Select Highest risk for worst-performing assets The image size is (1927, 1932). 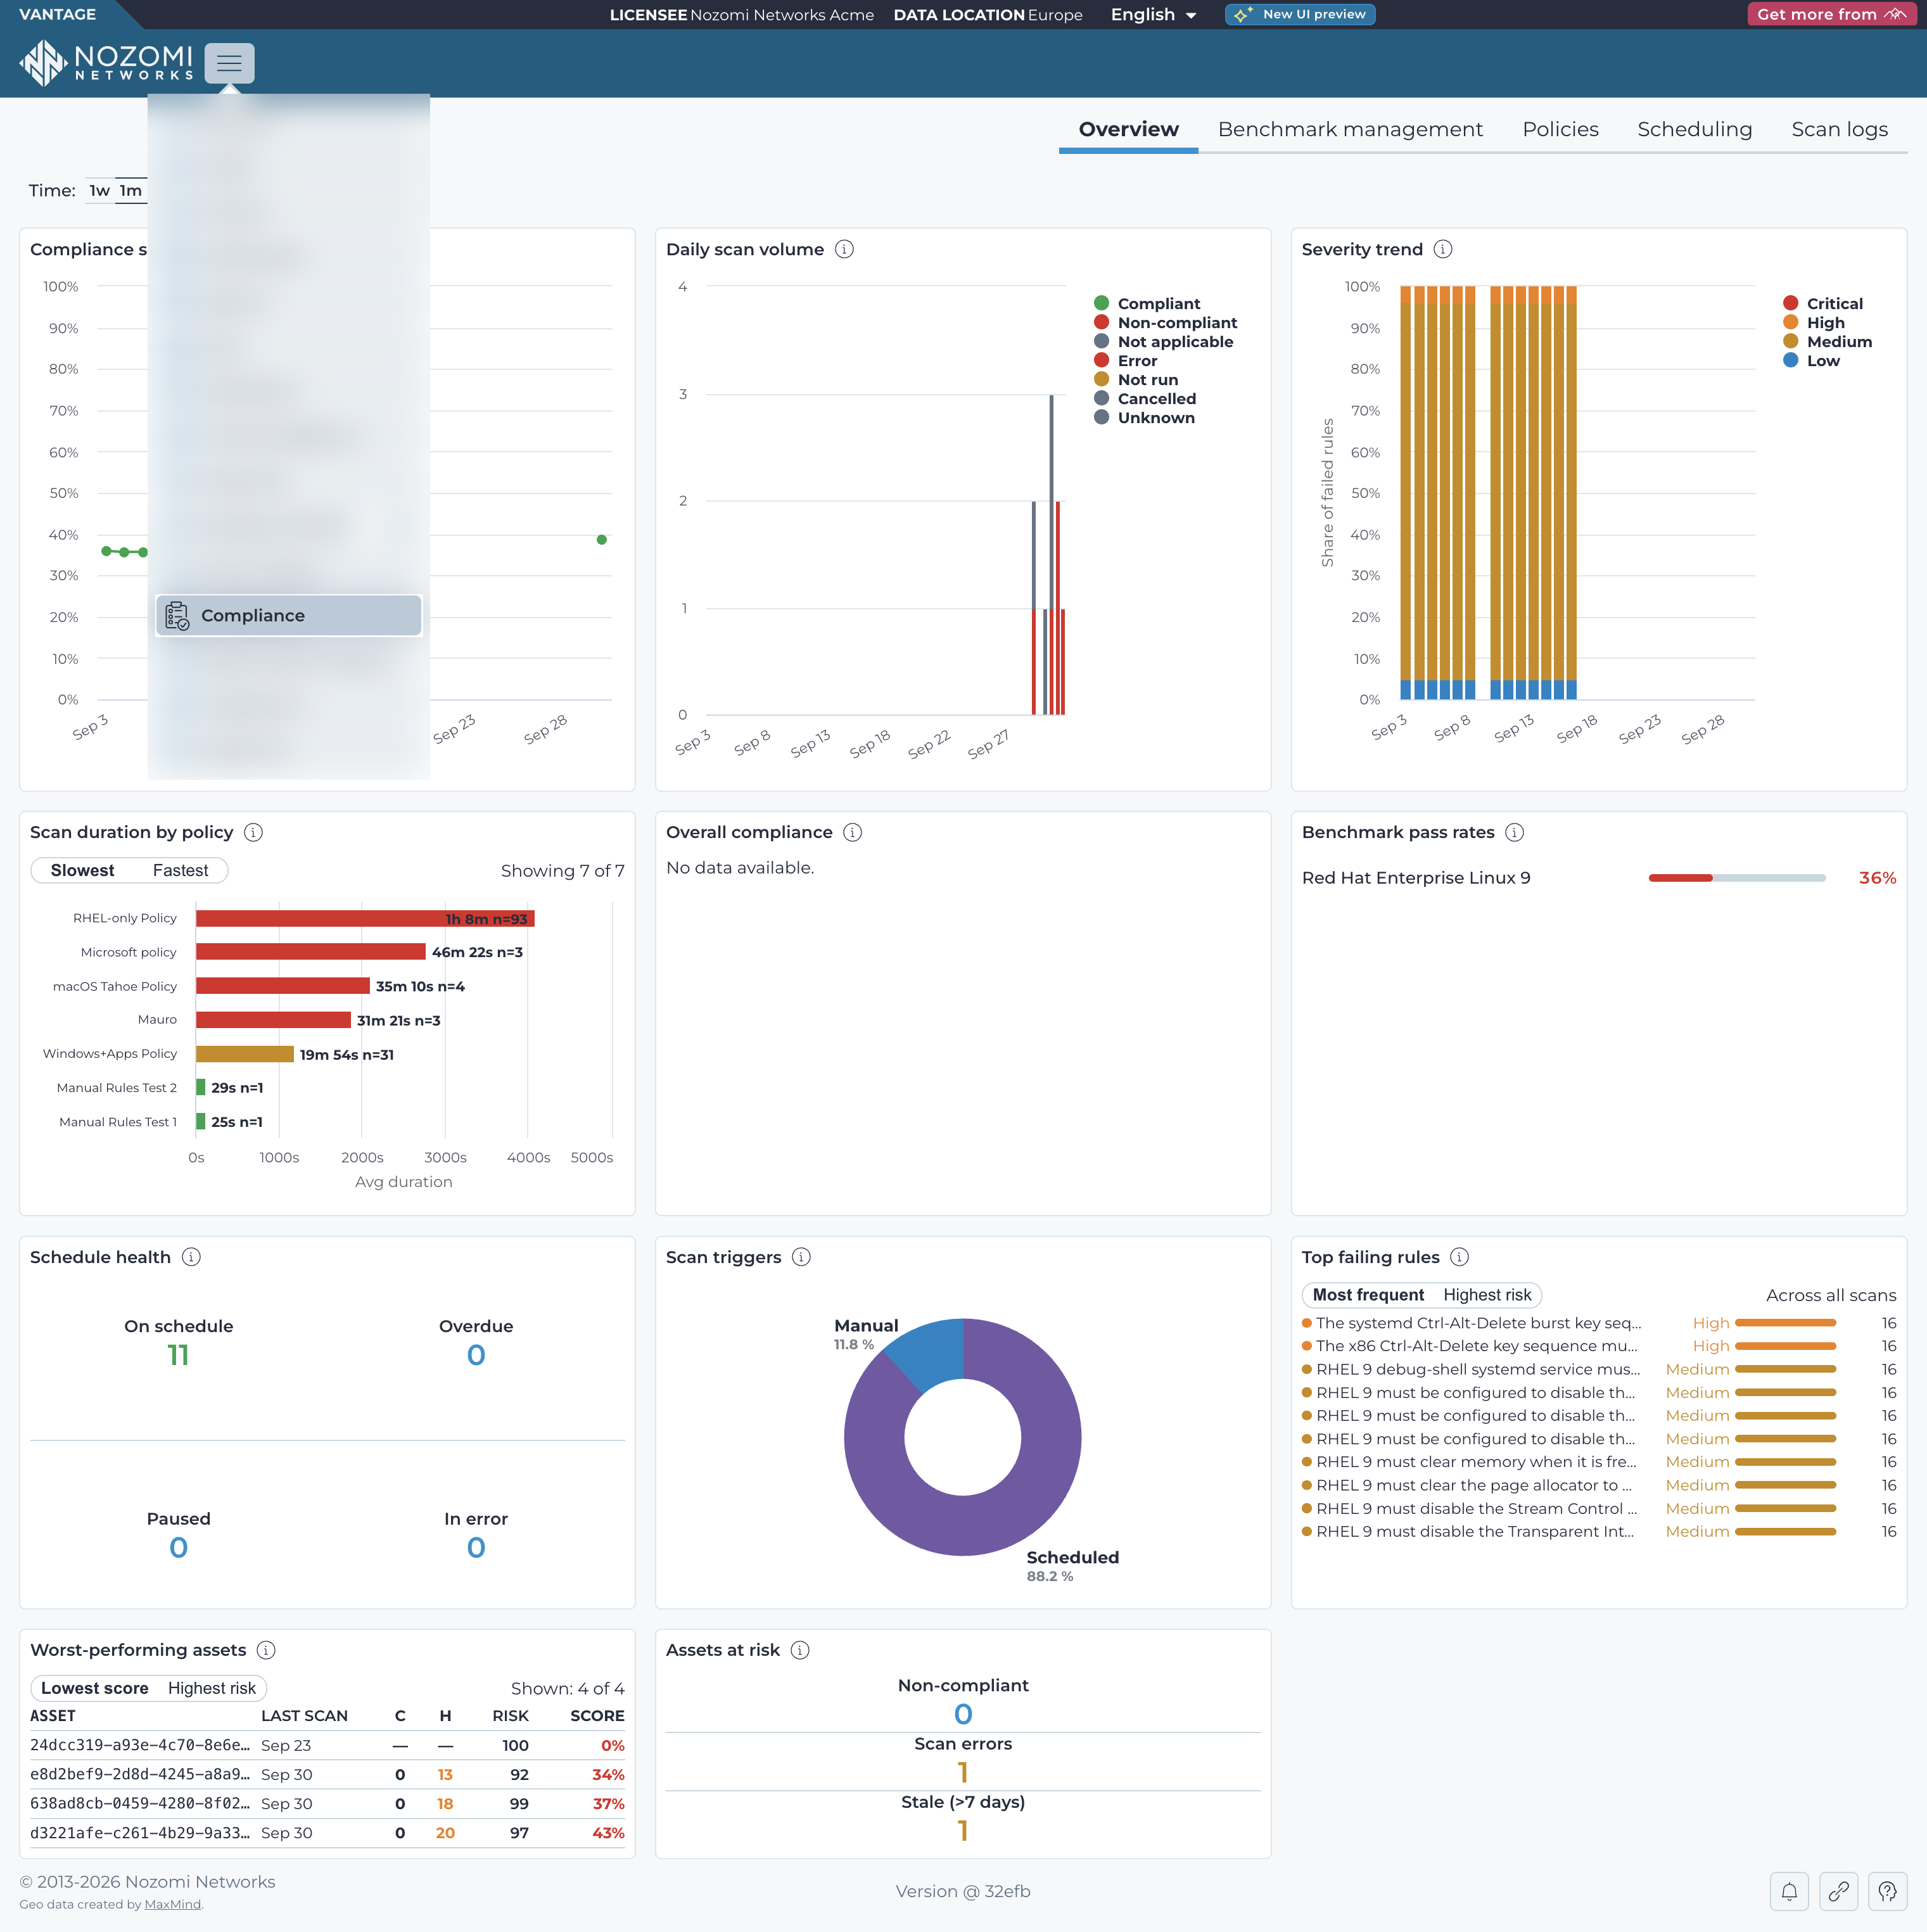pyautogui.click(x=212, y=1688)
